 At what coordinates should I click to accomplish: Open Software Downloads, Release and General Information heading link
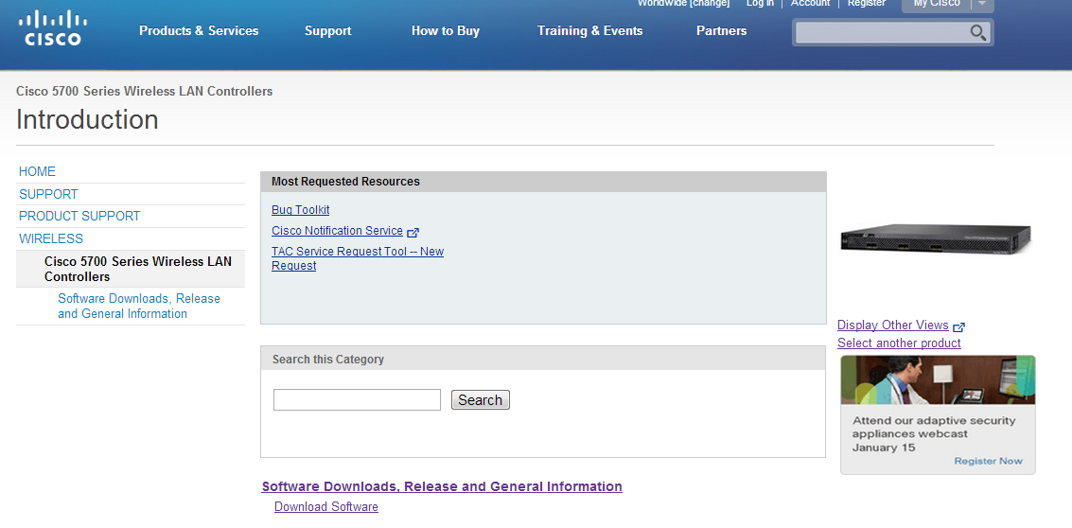point(442,487)
